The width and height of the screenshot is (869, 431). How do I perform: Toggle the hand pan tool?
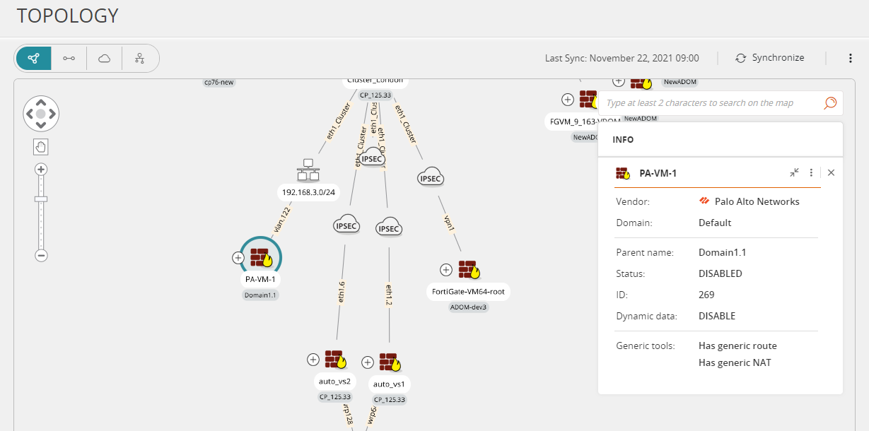41,147
